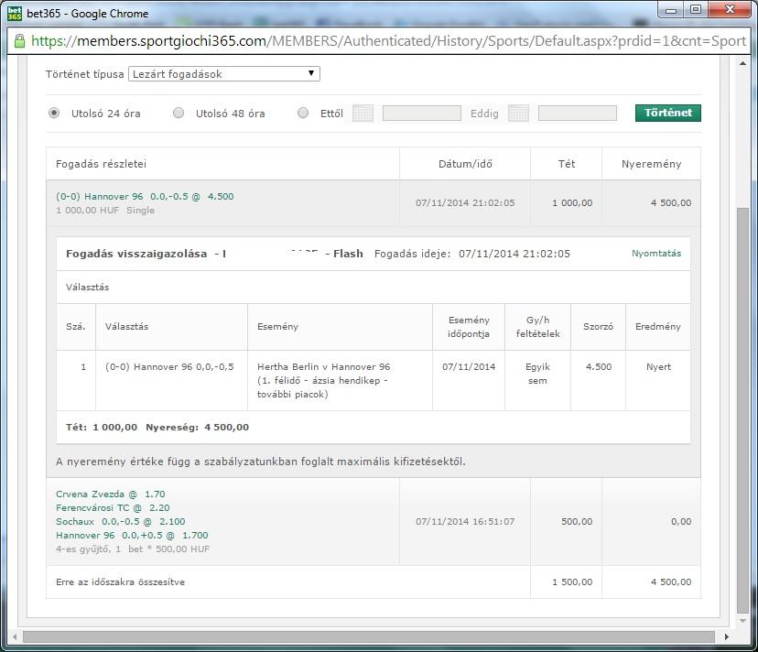Image resolution: width=758 pixels, height=652 pixels.
Task: Click the 'Szorzó' column header
Action: click(598, 327)
